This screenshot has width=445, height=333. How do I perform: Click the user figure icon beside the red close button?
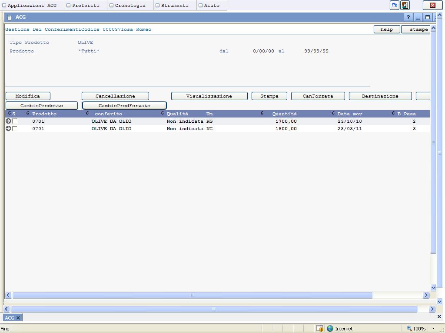[405, 5]
